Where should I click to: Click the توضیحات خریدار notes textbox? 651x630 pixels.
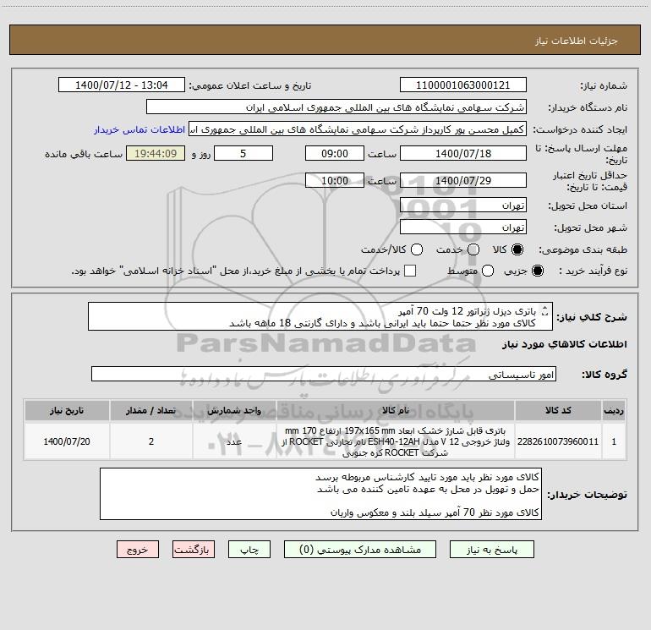coord(320,494)
